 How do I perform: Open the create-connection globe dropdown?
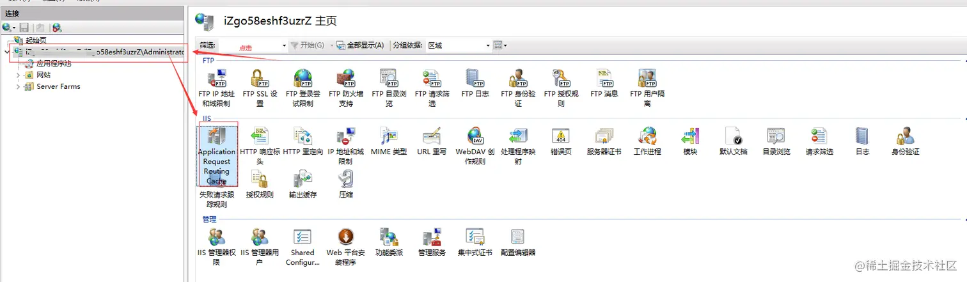(9, 27)
